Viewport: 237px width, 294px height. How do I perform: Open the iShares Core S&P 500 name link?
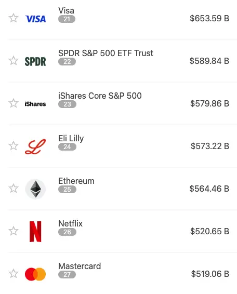pyautogui.click(x=100, y=96)
